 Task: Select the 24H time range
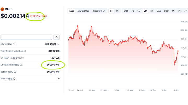coord(126,11)
